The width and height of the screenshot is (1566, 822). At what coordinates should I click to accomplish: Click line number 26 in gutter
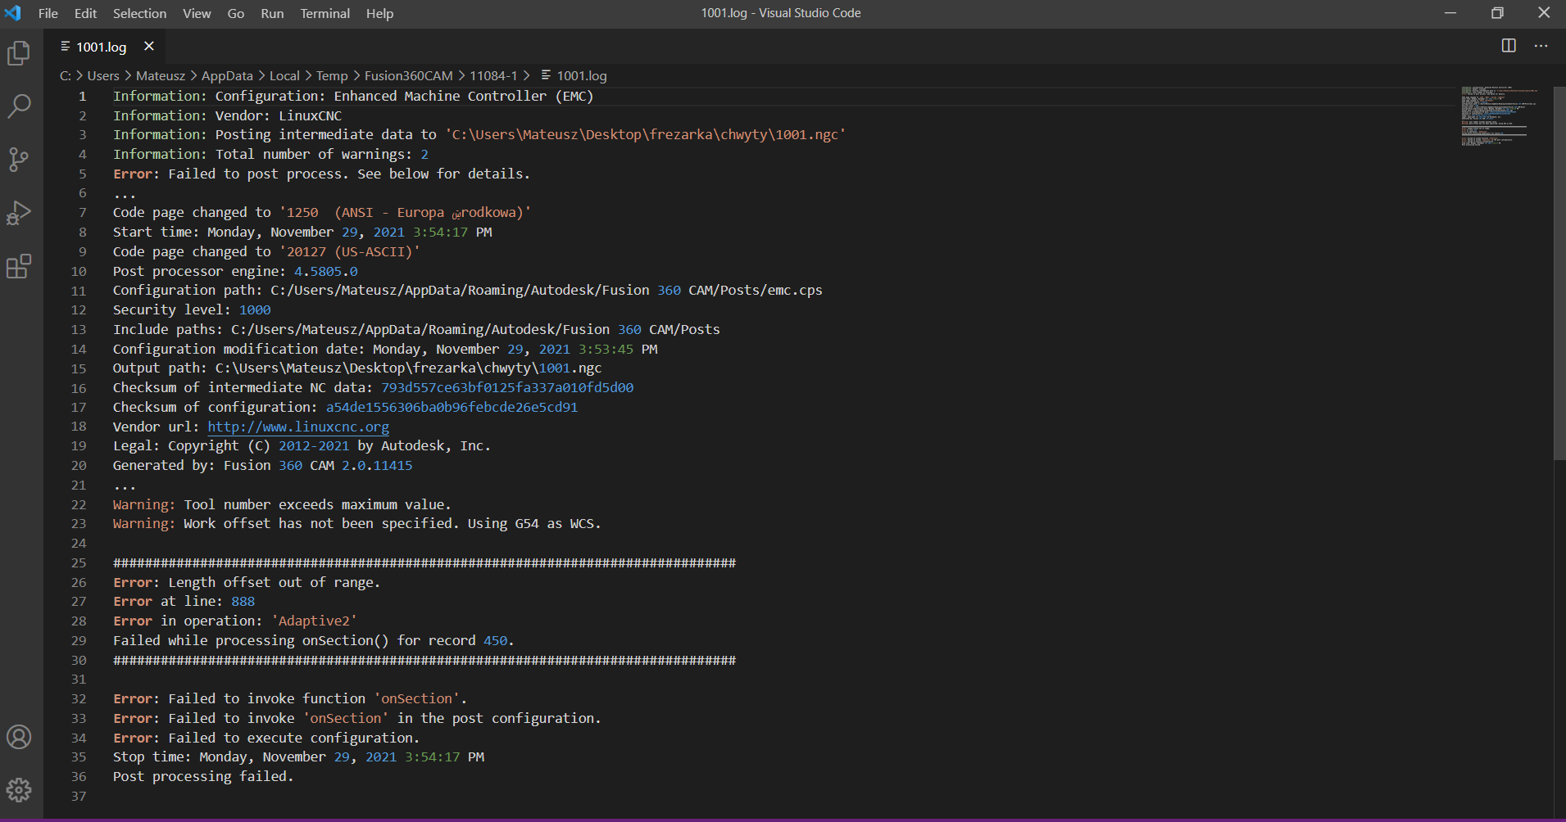click(79, 582)
